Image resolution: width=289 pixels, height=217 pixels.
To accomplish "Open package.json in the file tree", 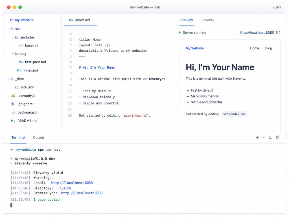I will 28,112.
